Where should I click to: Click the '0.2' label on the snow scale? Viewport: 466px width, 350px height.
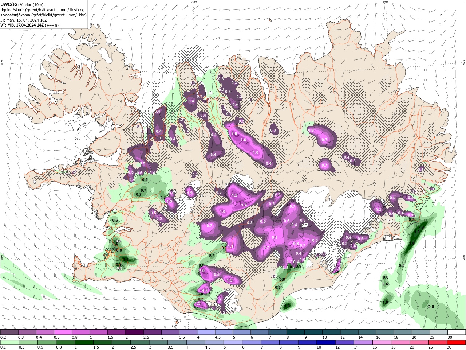click(x=3, y=338)
